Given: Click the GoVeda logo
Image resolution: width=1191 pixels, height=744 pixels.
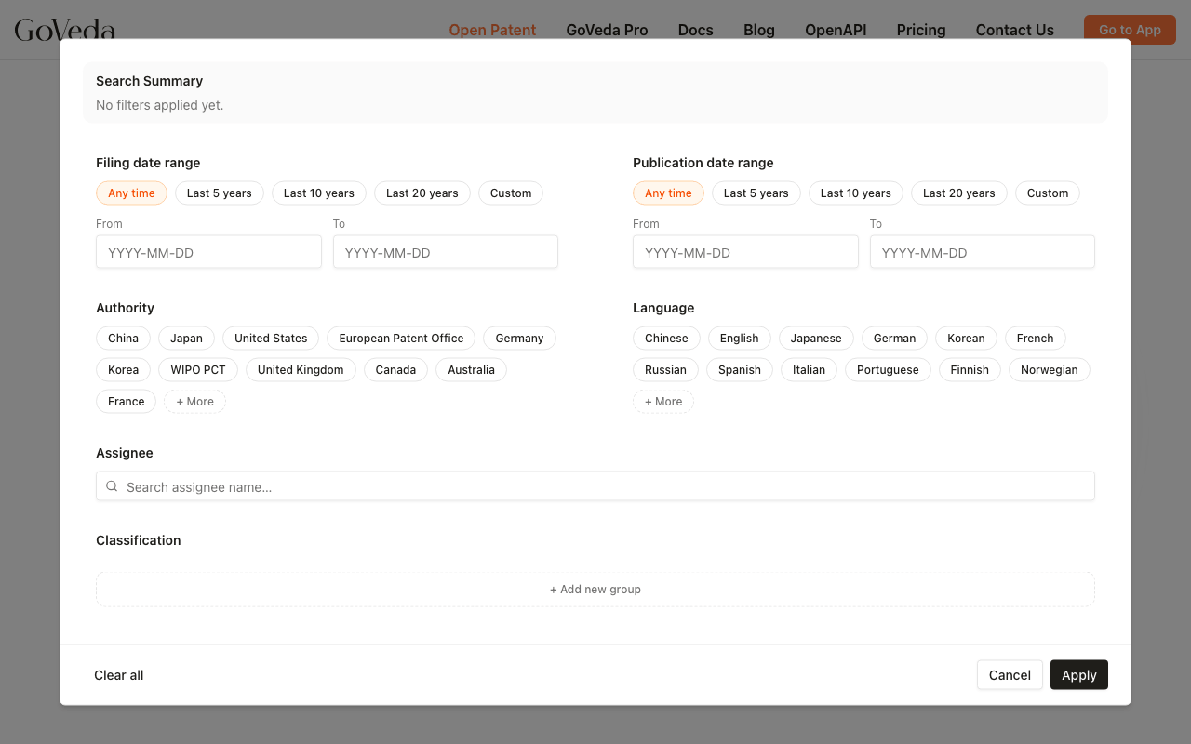Looking at the screenshot, I should [65, 30].
